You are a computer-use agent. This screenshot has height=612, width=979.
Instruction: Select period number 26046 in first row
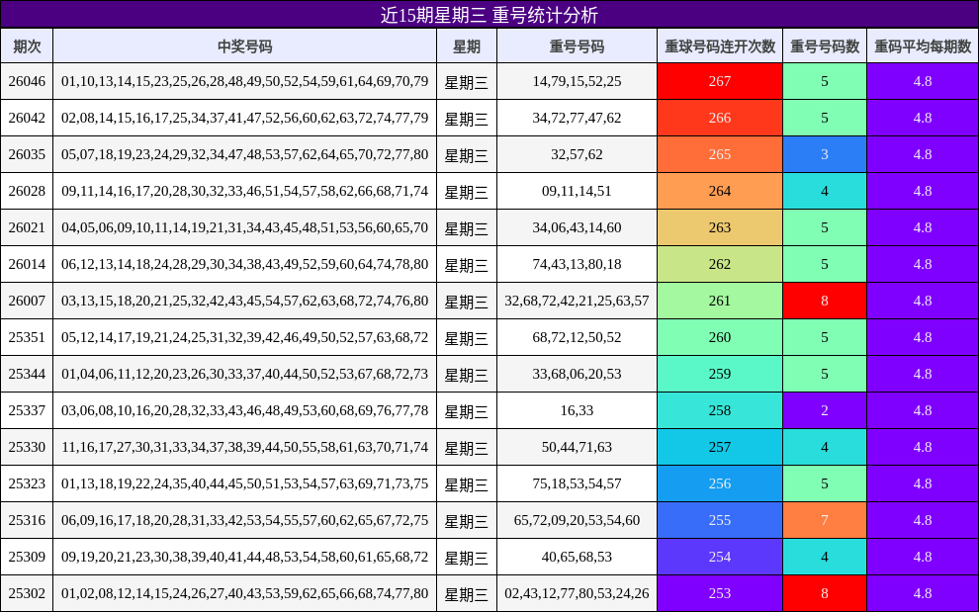27,81
